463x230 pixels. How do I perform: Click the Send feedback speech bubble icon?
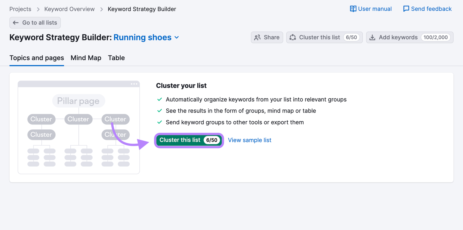(406, 9)
